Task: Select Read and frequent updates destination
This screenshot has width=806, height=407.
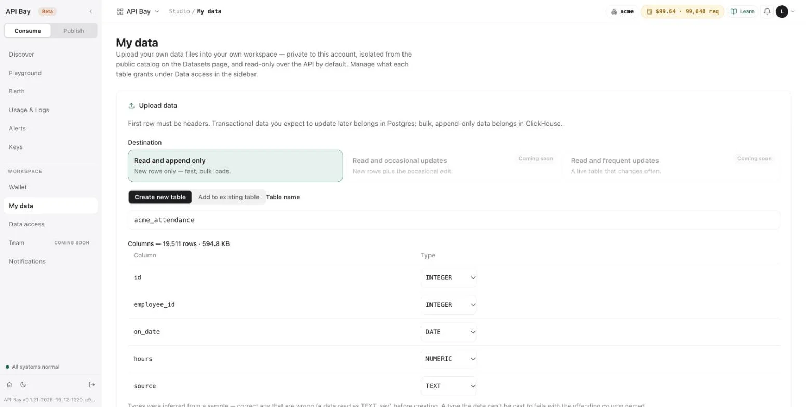Action: tap(673, 166)
